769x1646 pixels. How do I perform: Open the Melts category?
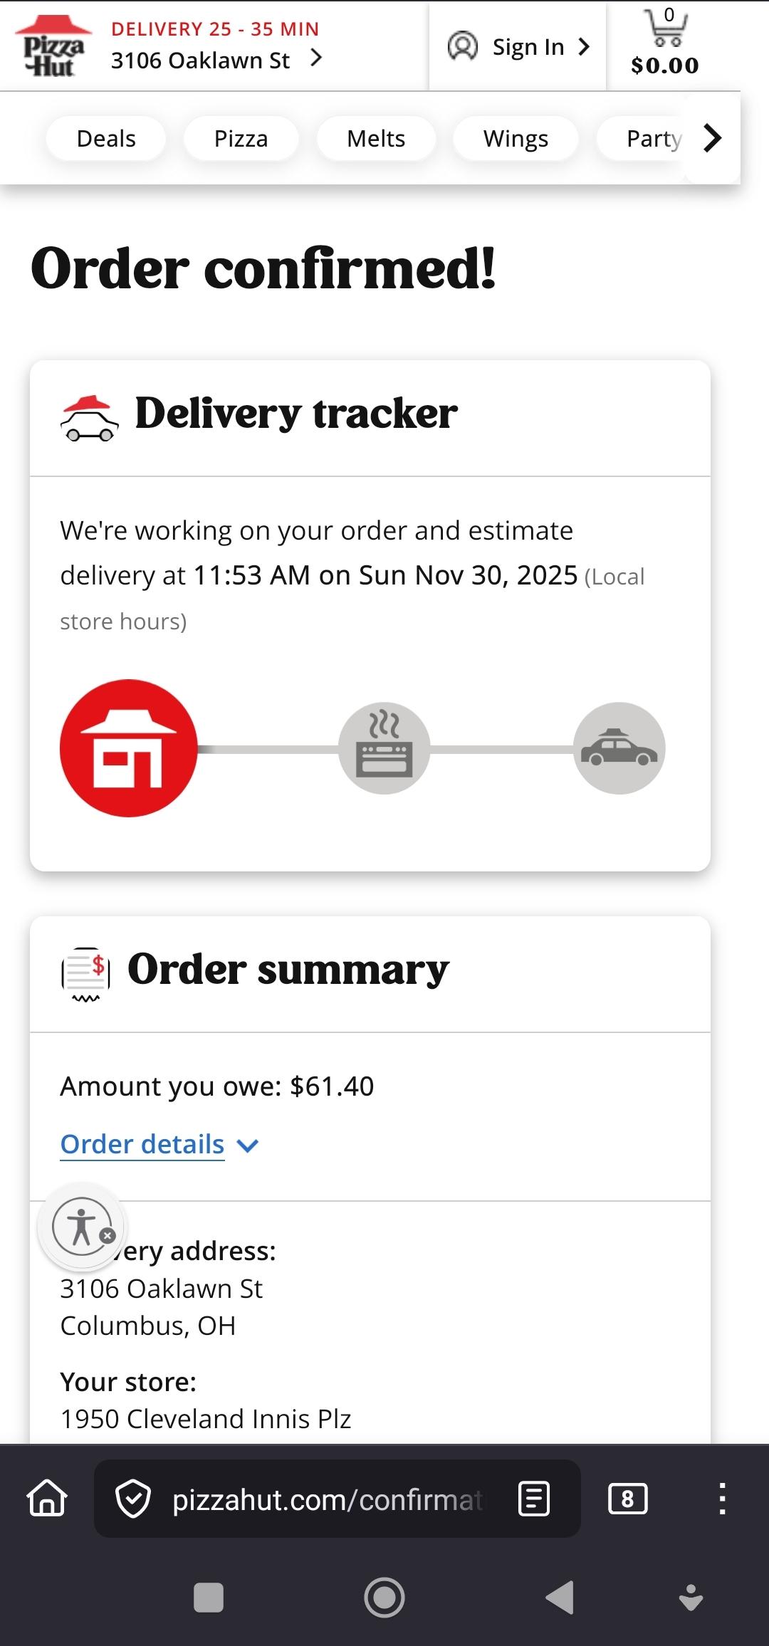click(376, 138)
